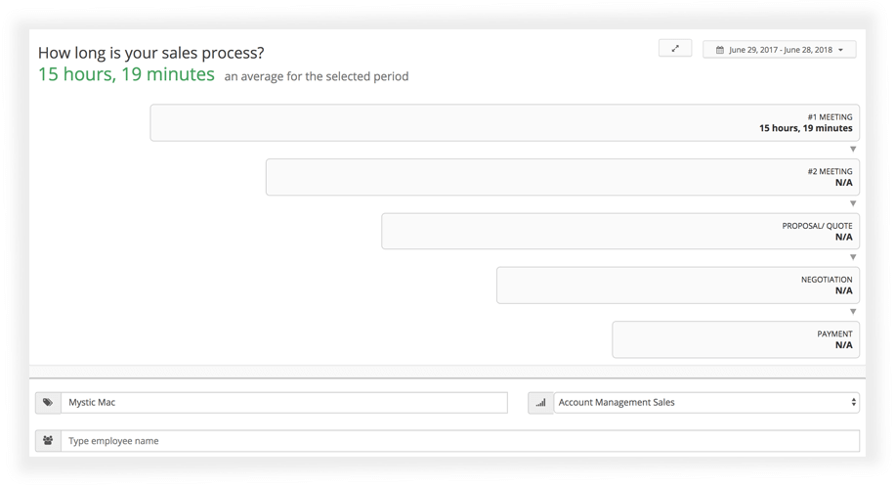Image resolution: width=895 pixels, height=486 pixels.
Task: Open the Account Management Sales dropdown
Action: coord(706,403)
